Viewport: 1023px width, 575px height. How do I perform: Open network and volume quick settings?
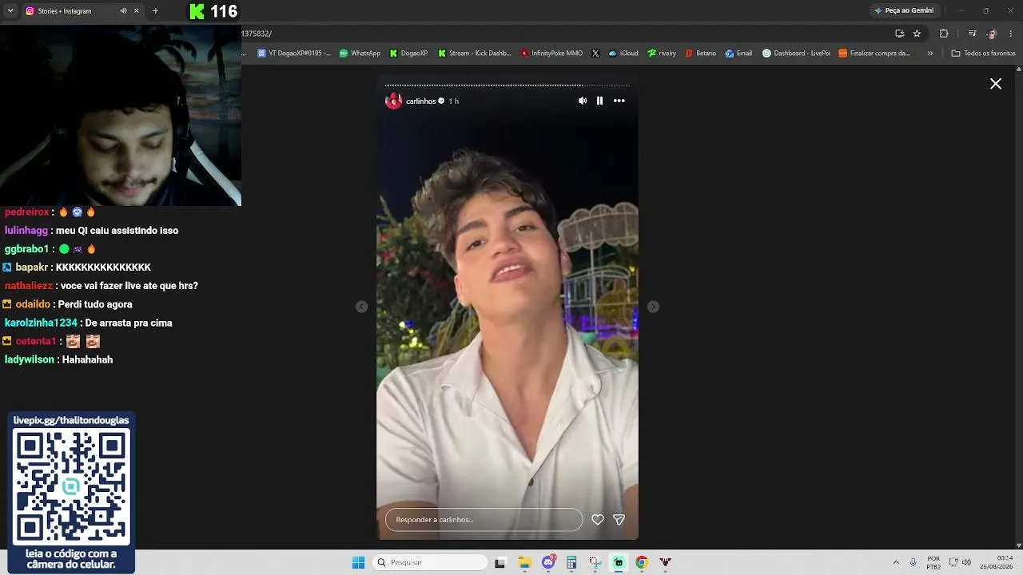(x=959, y=562)
